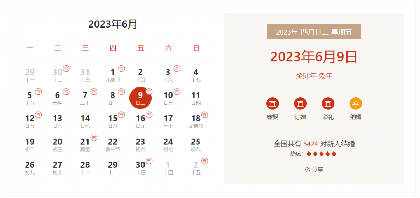Click the 吉 badge on June 10
This screenshot has width=420, height=198.
click(x=177, y=92)
